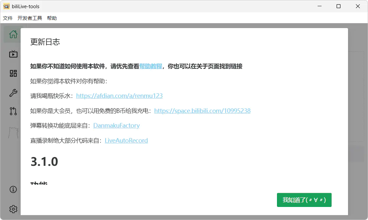Open the afdian.com donation link
Viewport: 368px width, 220px height.
120,96
